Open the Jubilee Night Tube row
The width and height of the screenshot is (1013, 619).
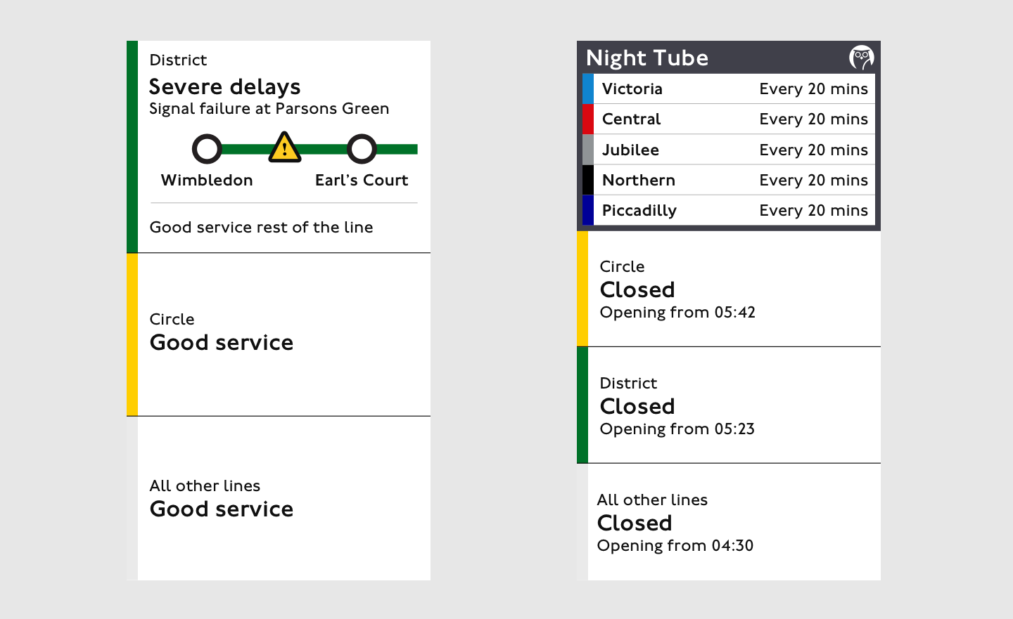[729, 150]
